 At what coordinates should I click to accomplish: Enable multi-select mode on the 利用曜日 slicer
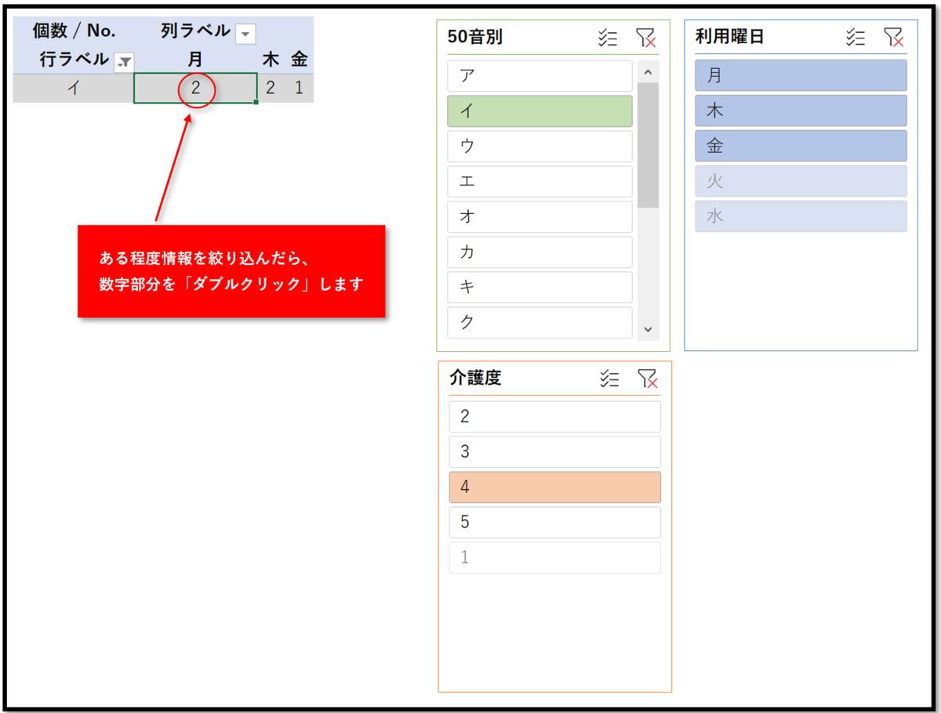click(856, 36)
